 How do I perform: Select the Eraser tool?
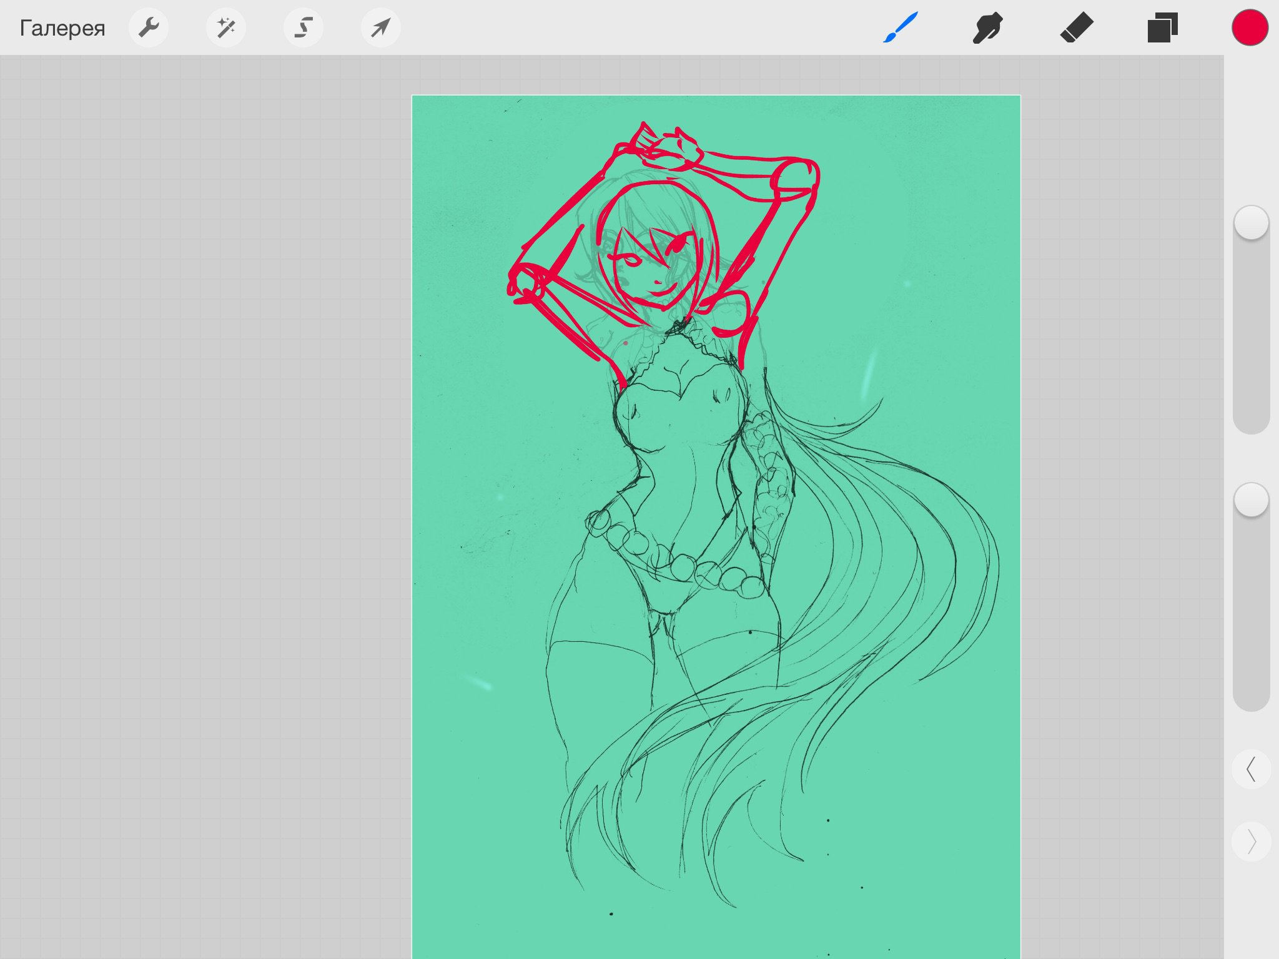point(1077,27)
